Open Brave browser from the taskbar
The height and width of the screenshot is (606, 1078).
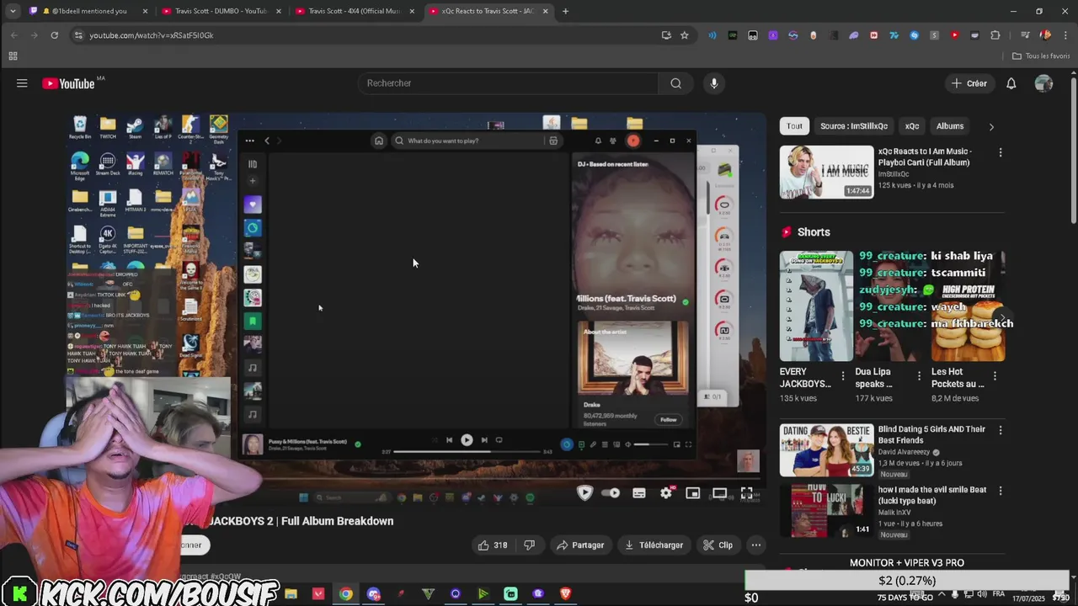click(x=565, y=593)
